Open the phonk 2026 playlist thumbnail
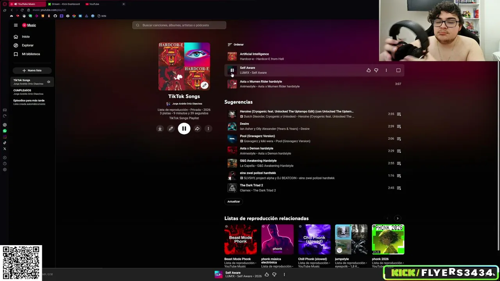Viewport: 500px width, 281px height. (388, 240)
